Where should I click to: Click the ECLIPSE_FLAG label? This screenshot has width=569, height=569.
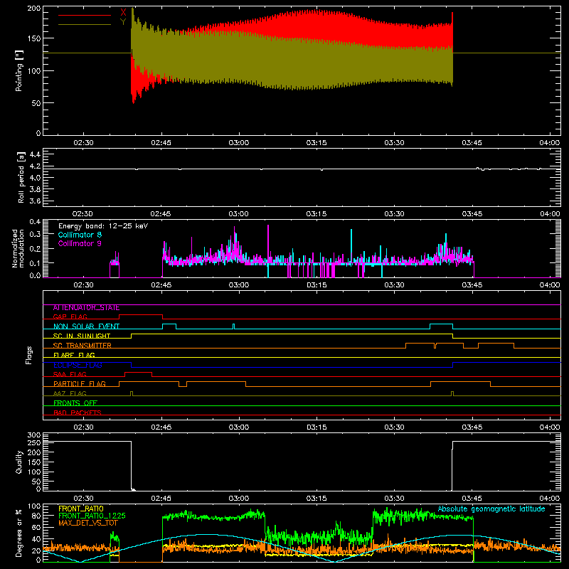(78, 365)
